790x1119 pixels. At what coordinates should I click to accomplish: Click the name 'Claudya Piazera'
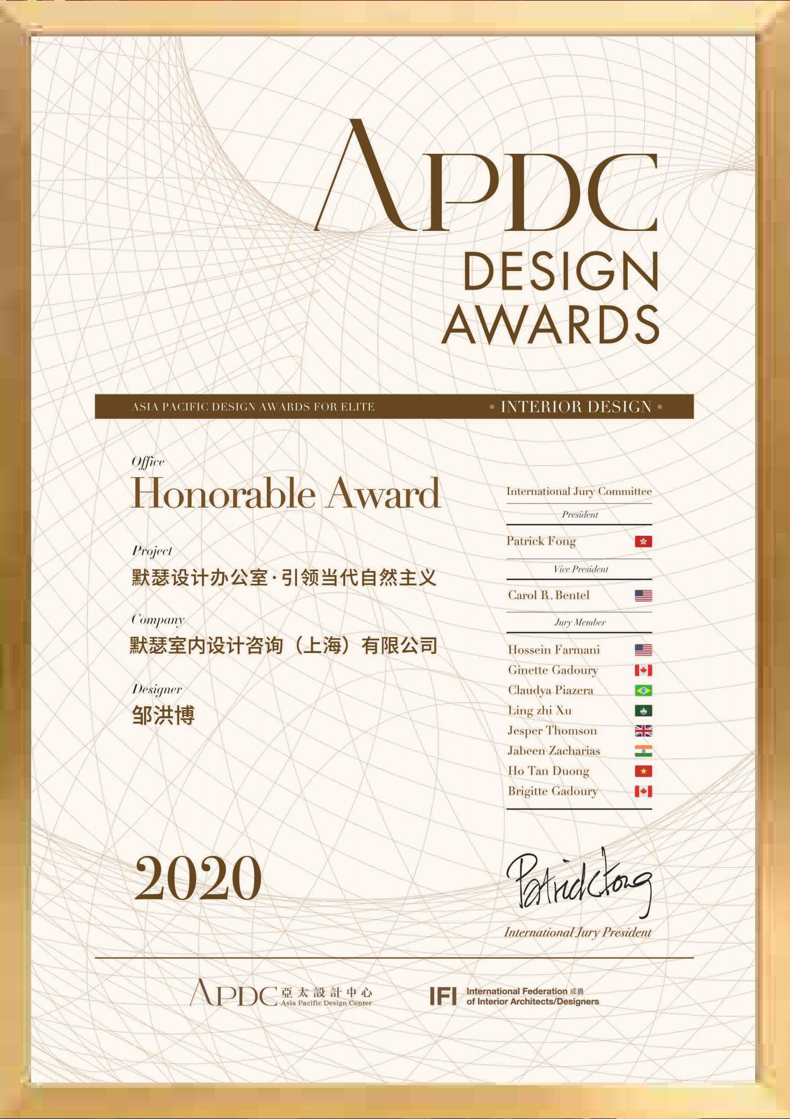coord(551,691)
